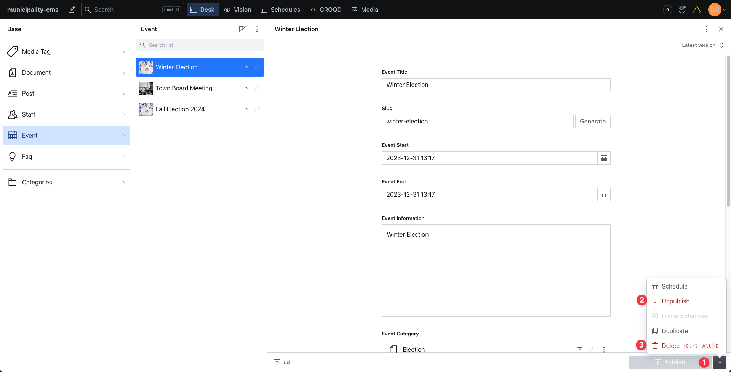Open the Event Start calendar date picker
The image size is (731, 372).
pos(603,158)
